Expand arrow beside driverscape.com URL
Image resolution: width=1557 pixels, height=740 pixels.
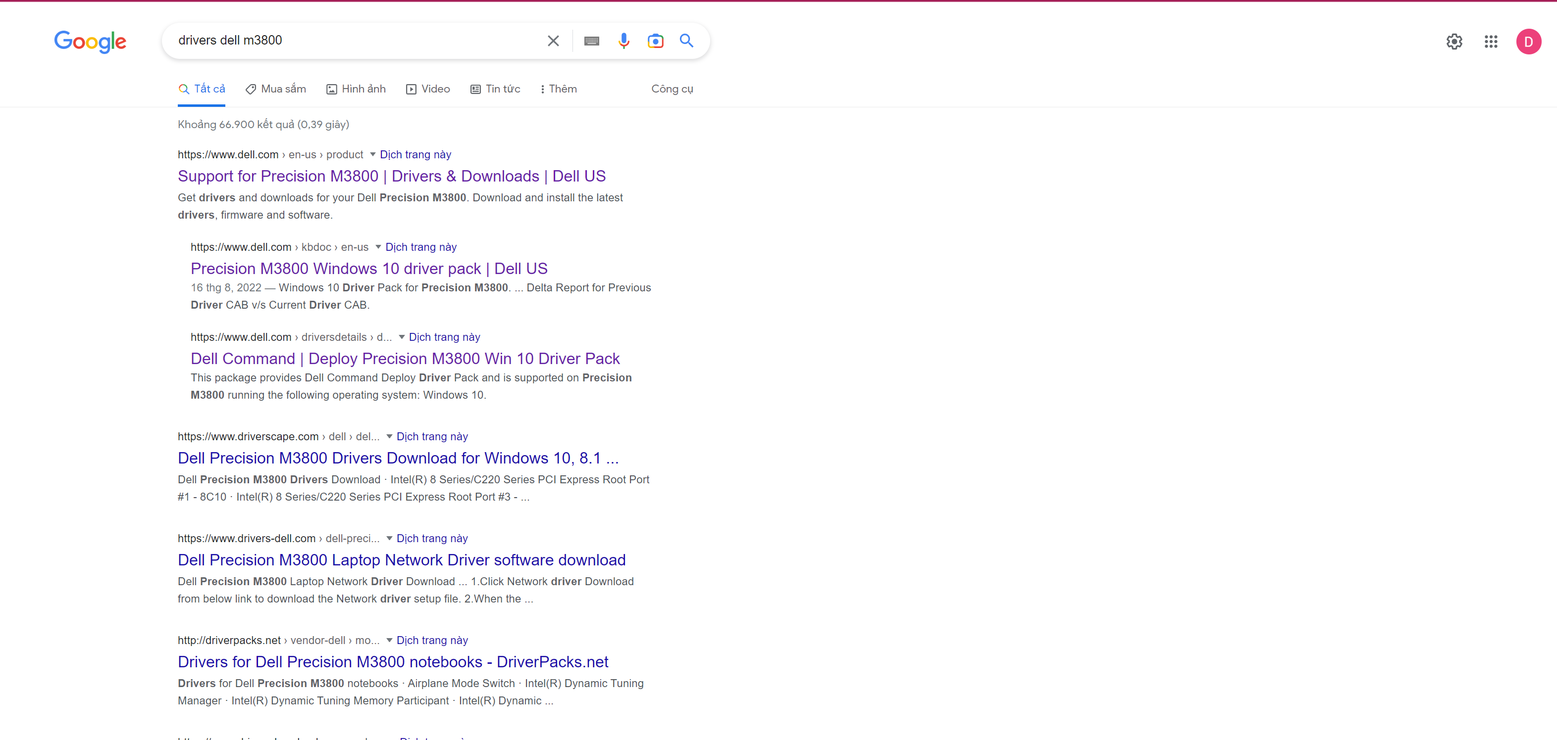tap(390, 436)
